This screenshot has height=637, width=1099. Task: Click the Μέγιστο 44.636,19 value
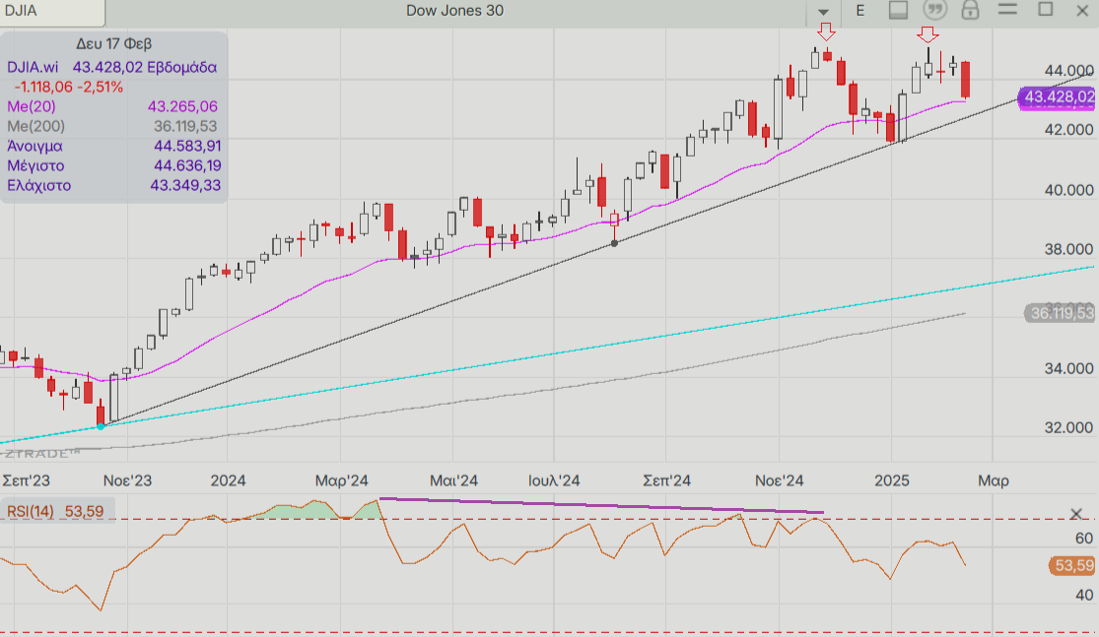(x=187, y=166)
